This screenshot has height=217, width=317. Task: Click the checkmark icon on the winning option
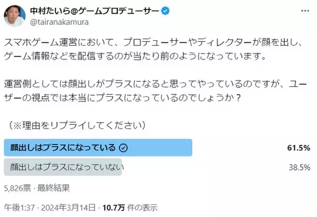[123, 148]
